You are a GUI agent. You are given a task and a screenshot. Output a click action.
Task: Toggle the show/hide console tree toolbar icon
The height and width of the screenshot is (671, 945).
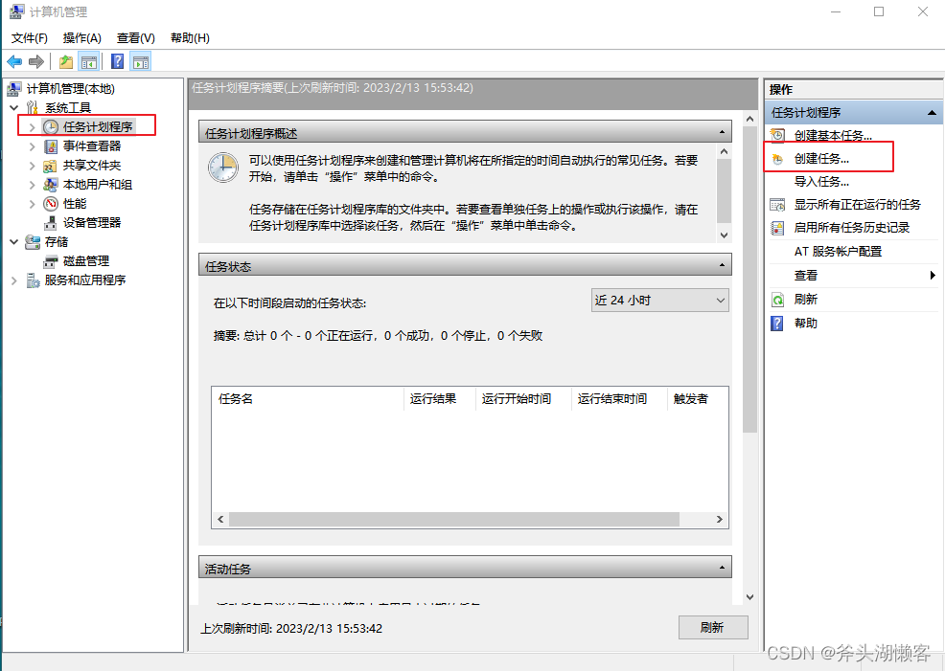(x=88, y=61)
